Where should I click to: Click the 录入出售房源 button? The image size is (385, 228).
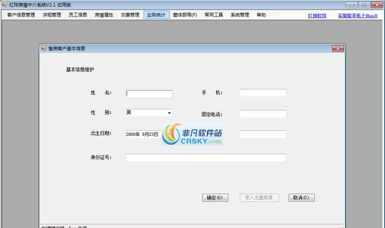259,198
